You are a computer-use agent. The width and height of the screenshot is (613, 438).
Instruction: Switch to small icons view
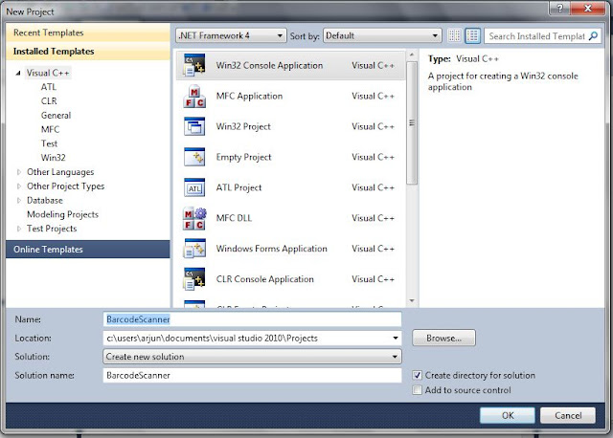454,36
